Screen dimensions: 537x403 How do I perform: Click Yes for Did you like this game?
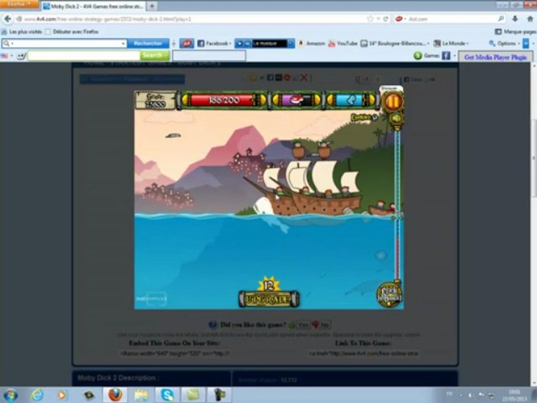pyautogui.click(x=299, y=325)
